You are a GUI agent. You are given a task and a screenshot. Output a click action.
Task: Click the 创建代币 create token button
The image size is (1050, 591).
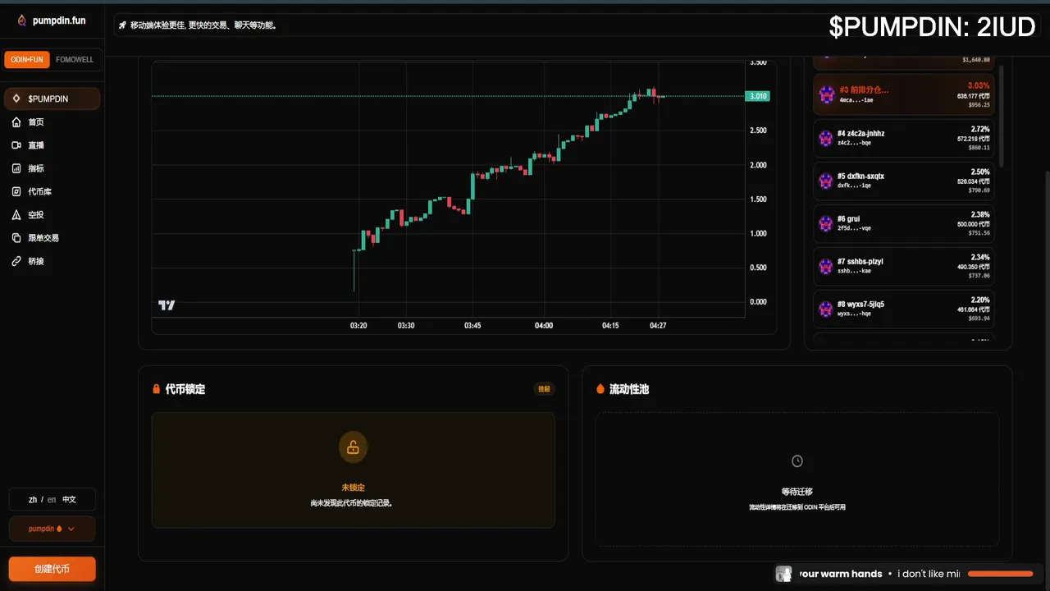[x=52, y=569]
